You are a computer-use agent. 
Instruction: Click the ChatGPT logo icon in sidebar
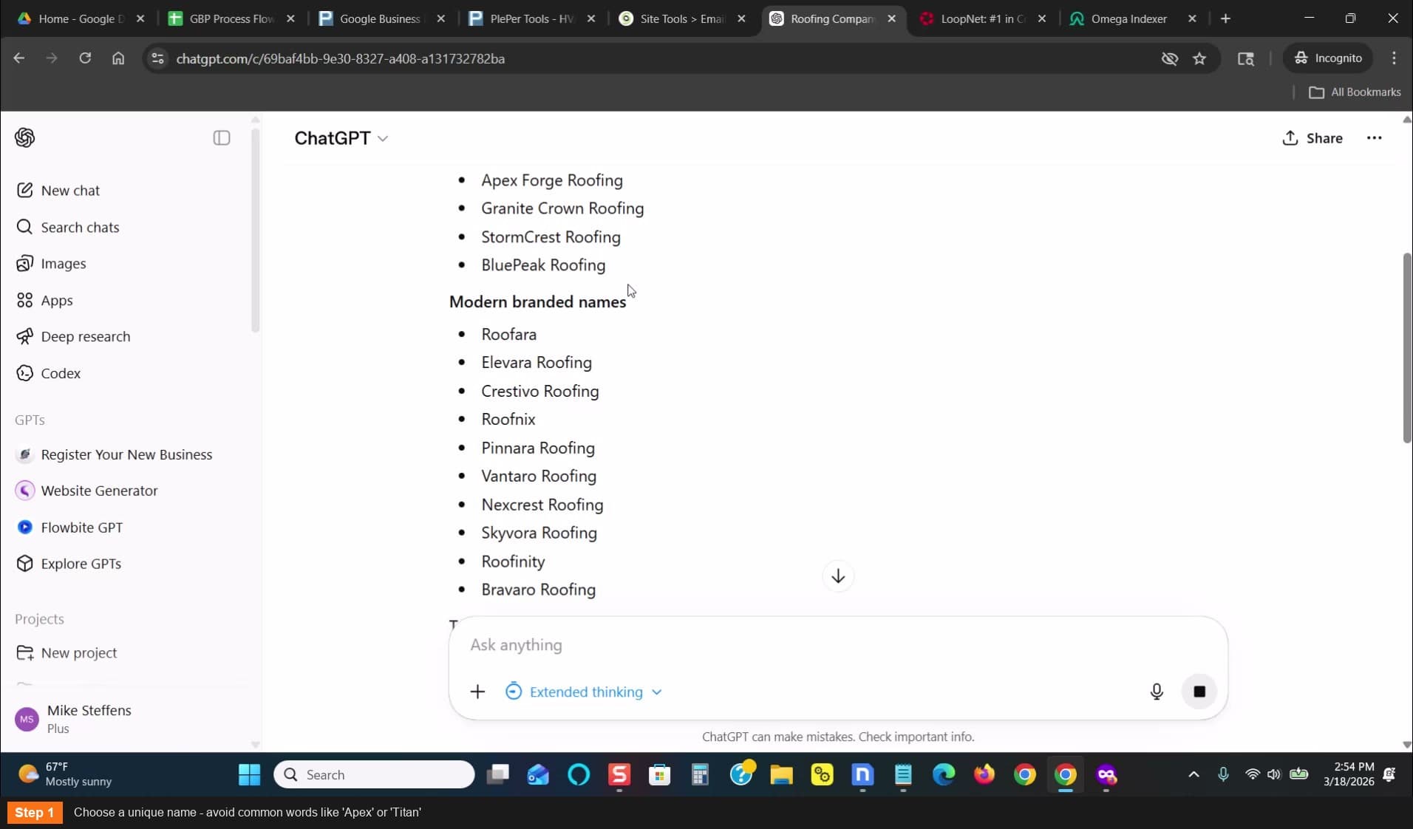point(25,137)
